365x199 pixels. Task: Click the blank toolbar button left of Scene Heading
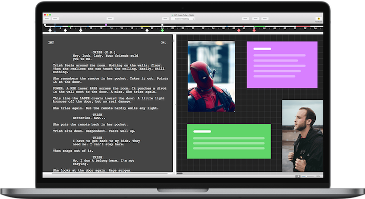pos(165,19)
